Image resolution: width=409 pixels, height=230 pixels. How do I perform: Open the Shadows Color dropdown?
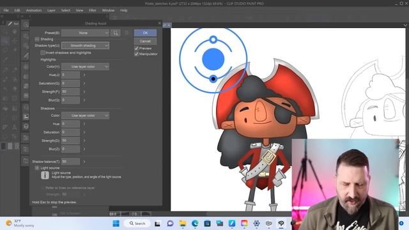coord(85,115)
